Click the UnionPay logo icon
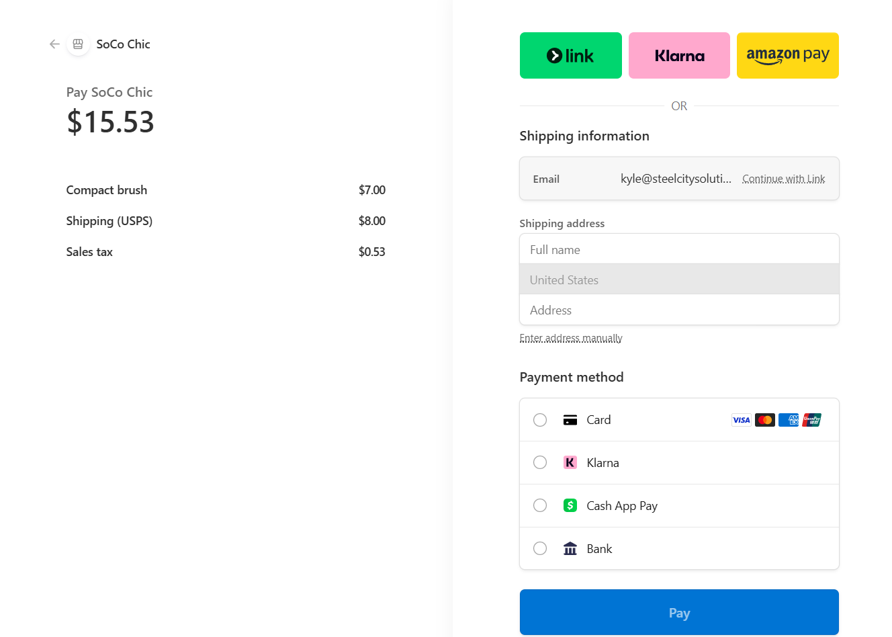 pyautogui.click(x=812, y=420)
